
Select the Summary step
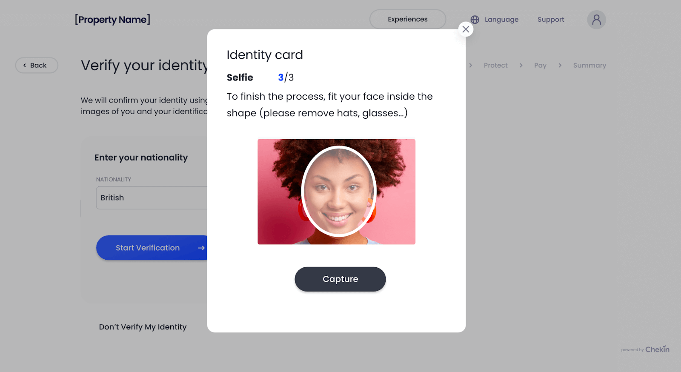click(589, 66)
